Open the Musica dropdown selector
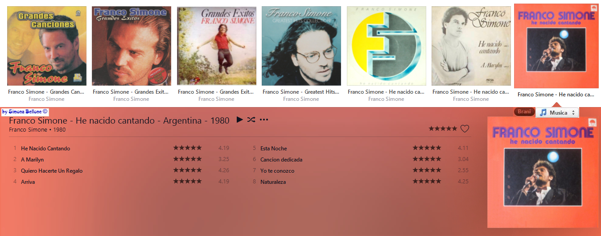 [x=557, y=112]
